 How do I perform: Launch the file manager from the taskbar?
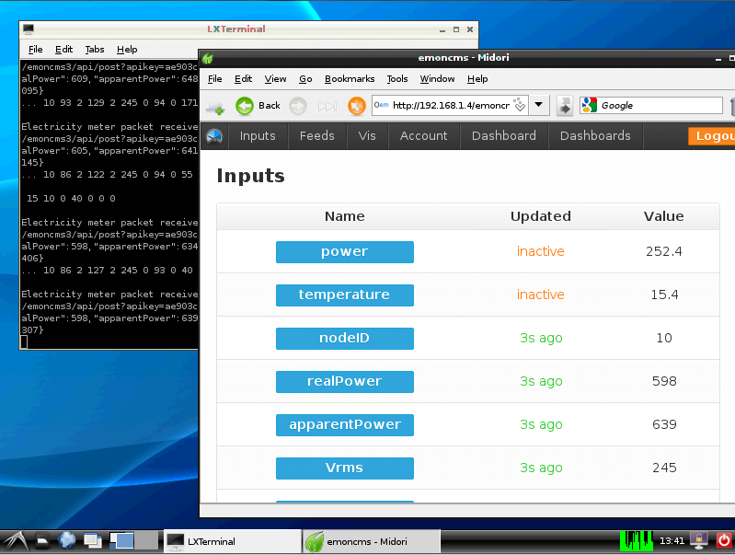pos(42,541)
